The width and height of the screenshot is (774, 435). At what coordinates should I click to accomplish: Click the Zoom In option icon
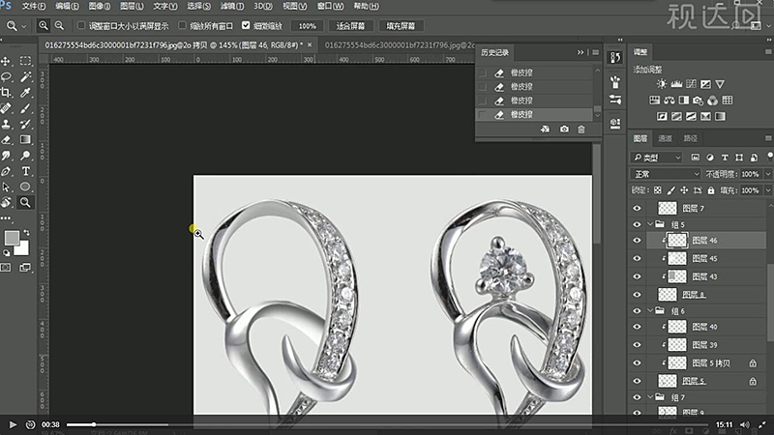[x=44, y=26]
